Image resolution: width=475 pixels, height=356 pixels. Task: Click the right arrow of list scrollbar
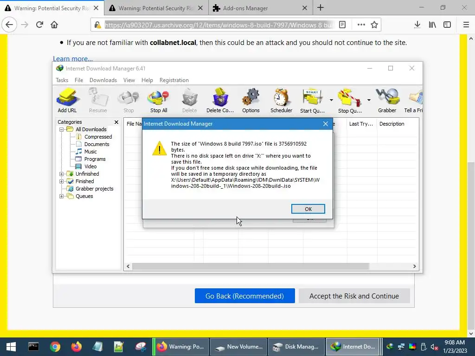[x=414, y=267]
